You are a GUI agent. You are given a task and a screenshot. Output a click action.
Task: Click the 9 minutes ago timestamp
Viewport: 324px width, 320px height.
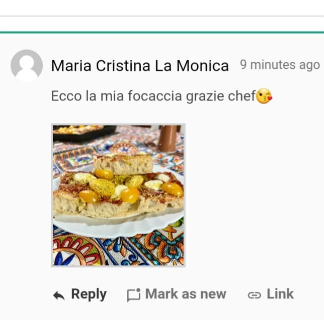(280, 65)
